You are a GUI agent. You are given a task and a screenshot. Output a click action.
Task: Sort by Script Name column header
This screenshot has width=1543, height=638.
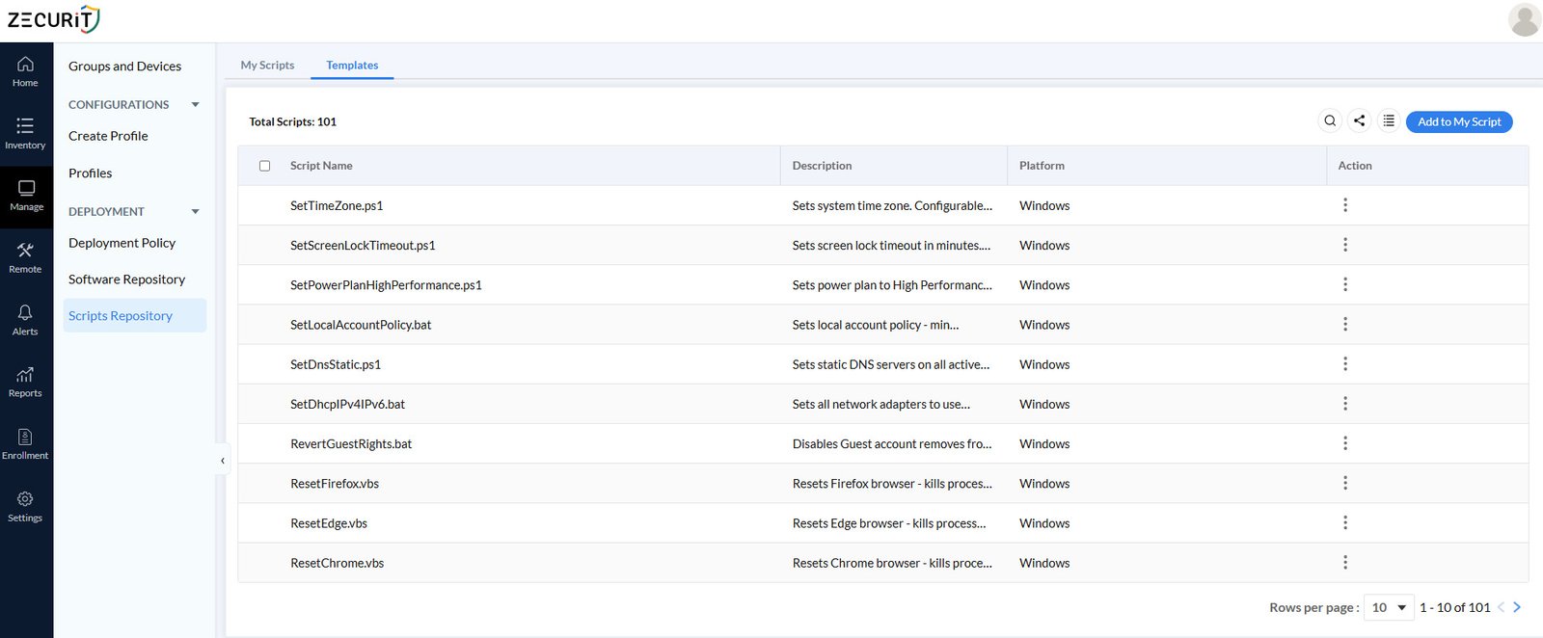point(321,166)
